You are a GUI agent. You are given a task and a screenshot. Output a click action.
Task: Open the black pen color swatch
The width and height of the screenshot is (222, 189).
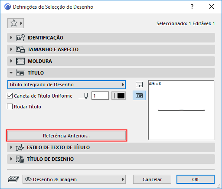click(x=118, y=96)
